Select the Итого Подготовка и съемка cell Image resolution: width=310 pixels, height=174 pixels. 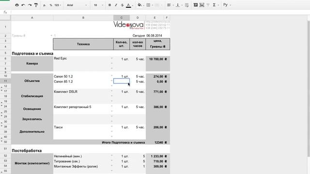(99, 143)
